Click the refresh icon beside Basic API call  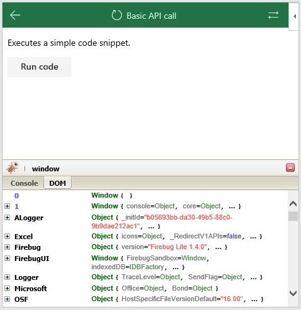(116, 15)
